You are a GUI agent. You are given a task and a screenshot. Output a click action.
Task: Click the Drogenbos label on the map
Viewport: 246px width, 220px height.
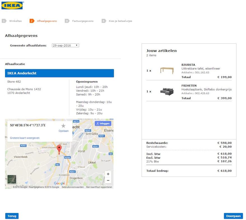pyautogui.click(x=76, y=178)
